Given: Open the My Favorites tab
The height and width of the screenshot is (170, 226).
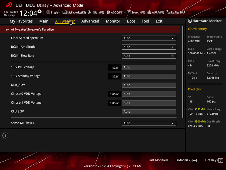Looking at the screenshot, I should coord(21,21).
